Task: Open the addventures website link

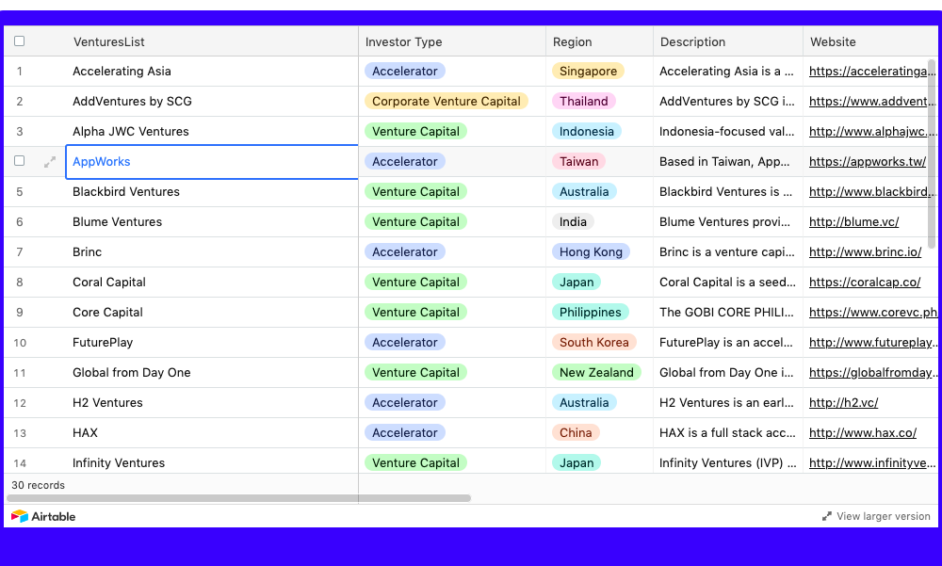Action: pos(872,101)
